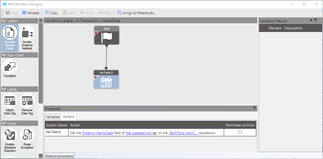Click the Validate toolbar button
Viewport: 323px width, 159px height.
[31, 13]
